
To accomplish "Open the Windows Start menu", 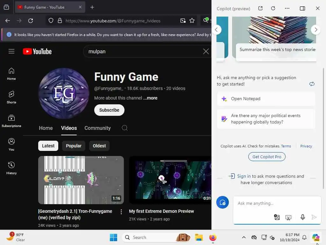I will pyautogui.click(x=113, y=237).
